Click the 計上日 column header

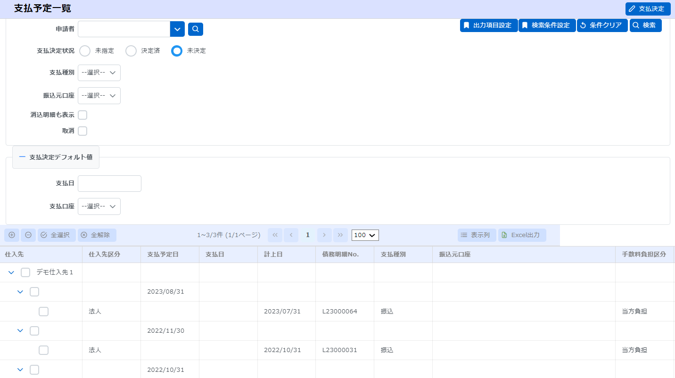coord(287,255)
